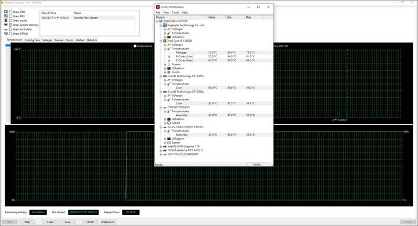Click the Intel(R) UHD Graphics 770 icon
Screen dimensions: 418x226
[165, 147]
